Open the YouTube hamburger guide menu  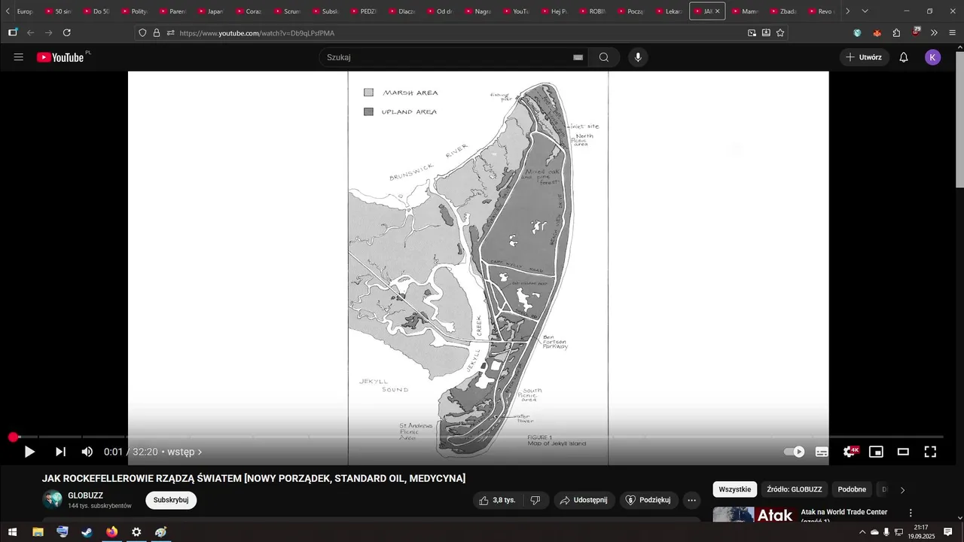19,57
